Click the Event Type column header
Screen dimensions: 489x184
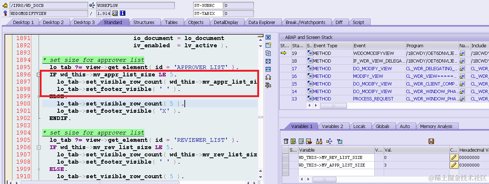pos(333,46)
